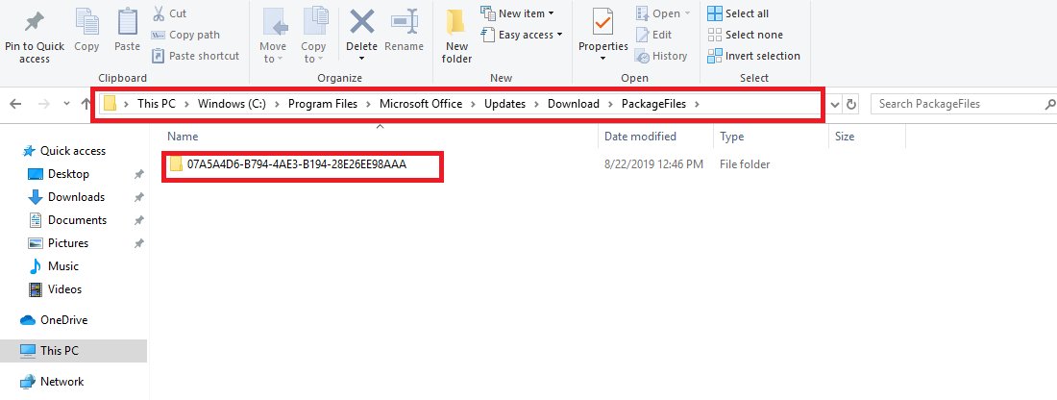
Task: Click This PC in address path
Action: [x=157, y=104]
